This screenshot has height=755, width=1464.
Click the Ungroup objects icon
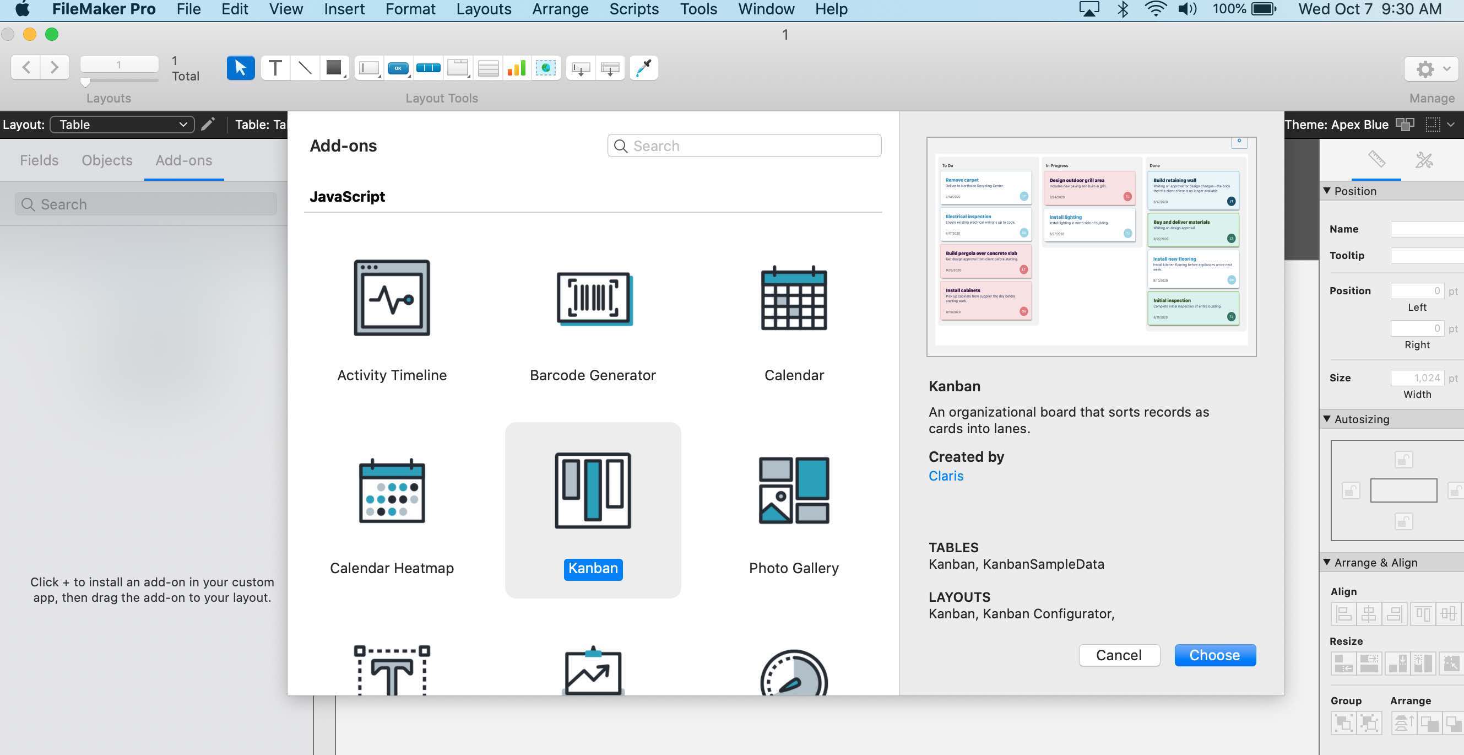[x=1369, y=723]
